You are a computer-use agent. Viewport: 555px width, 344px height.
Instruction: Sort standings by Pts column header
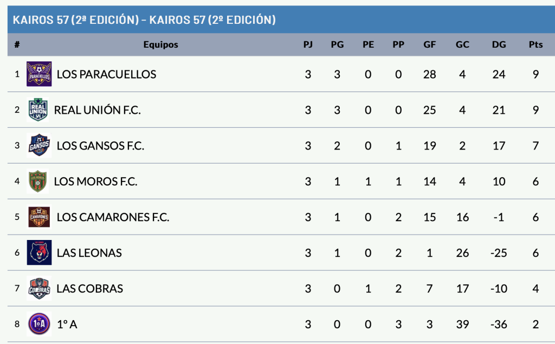click(535, 45)
